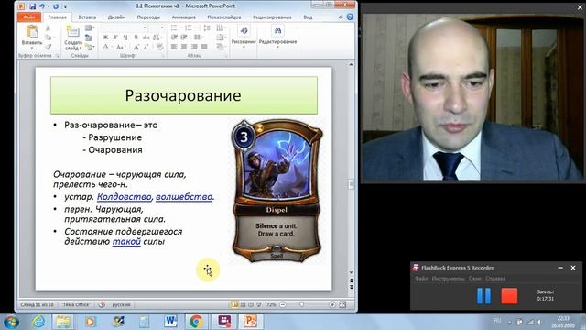Toggle Align text left

tap(174, 47)
